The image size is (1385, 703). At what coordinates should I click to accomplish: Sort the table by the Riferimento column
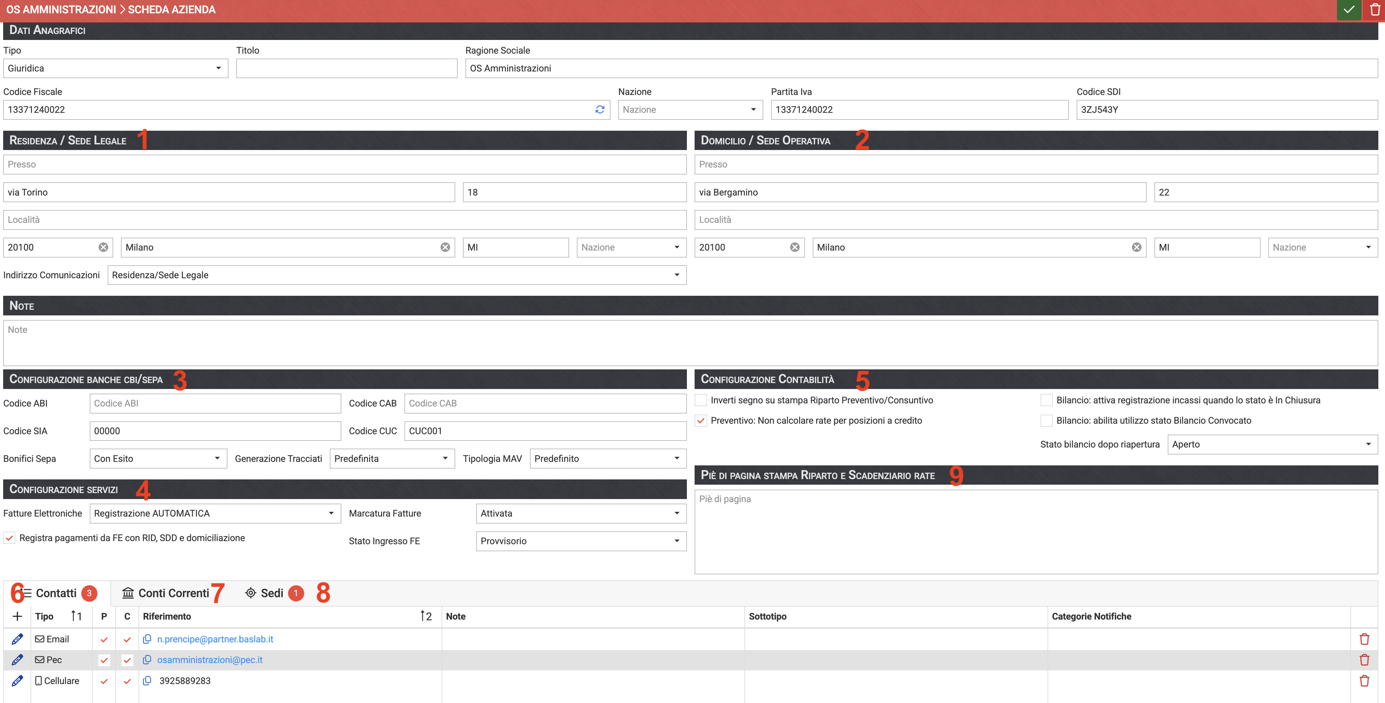pos(167,616)
